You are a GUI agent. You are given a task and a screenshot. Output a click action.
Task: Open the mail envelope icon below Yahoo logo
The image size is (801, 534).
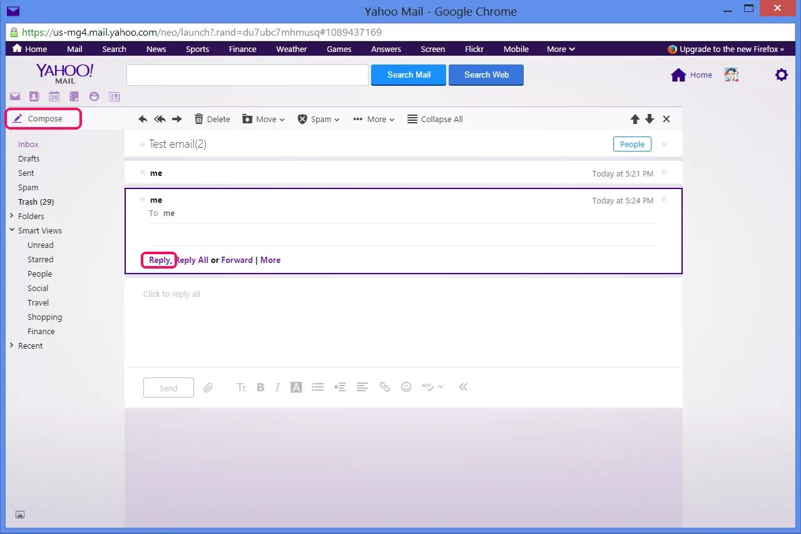[x=14, y=96]
